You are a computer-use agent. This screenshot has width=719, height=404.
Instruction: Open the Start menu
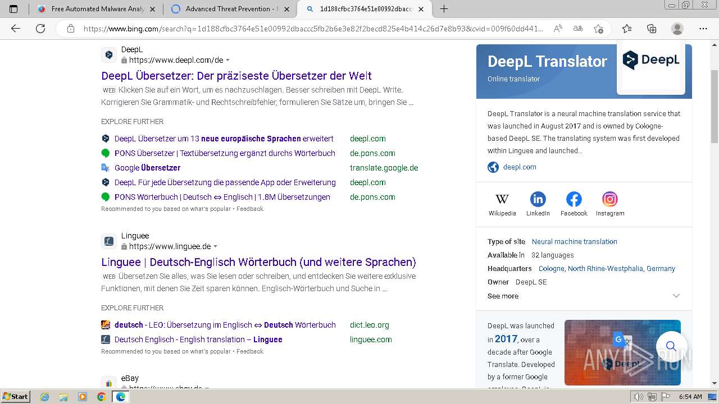[15, 397]
